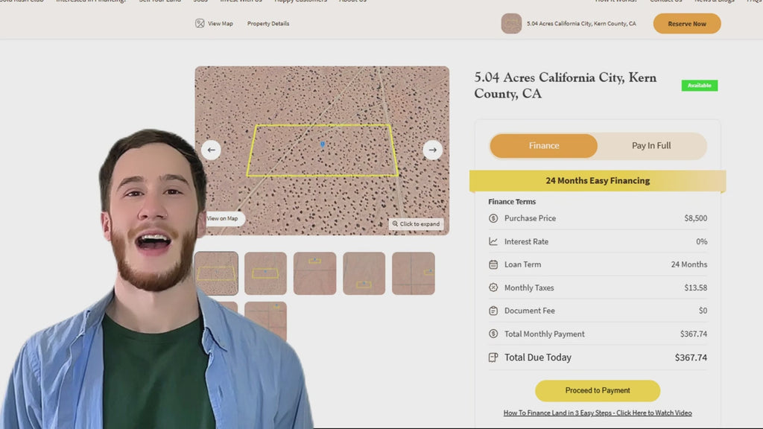
Task: Open How To Finance Land video link
Action: [x=598, y=413]
